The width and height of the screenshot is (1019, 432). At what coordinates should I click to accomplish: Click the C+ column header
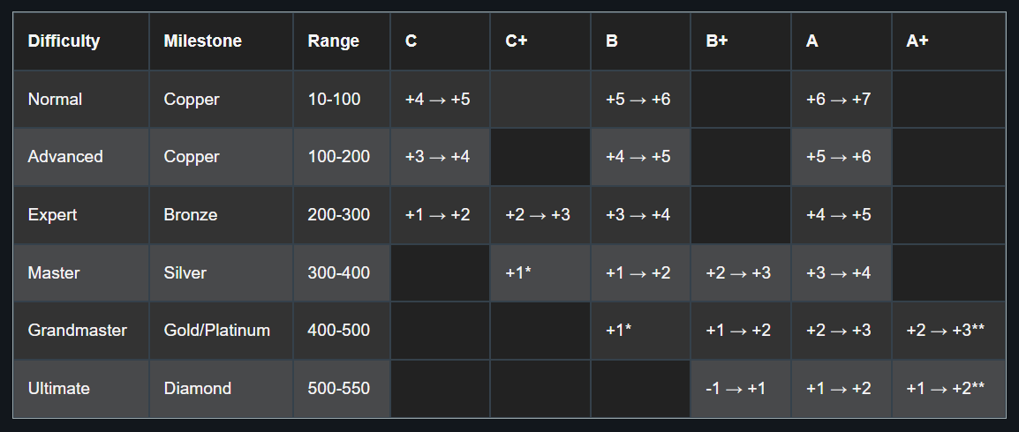516,41
